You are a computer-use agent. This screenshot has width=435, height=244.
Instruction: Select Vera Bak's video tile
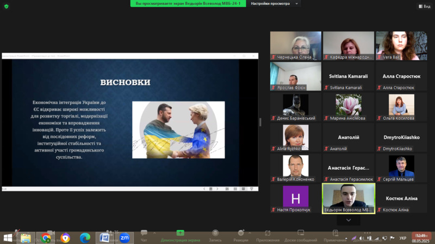[401, 46]
